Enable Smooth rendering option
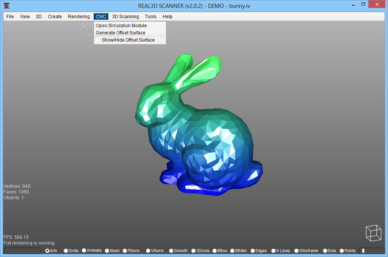 click(178, 251)
